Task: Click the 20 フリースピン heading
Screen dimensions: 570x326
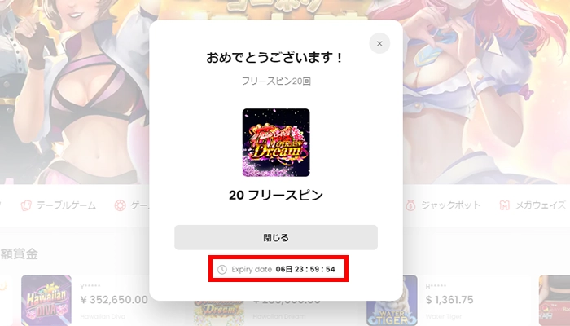Action: point(276,196)
